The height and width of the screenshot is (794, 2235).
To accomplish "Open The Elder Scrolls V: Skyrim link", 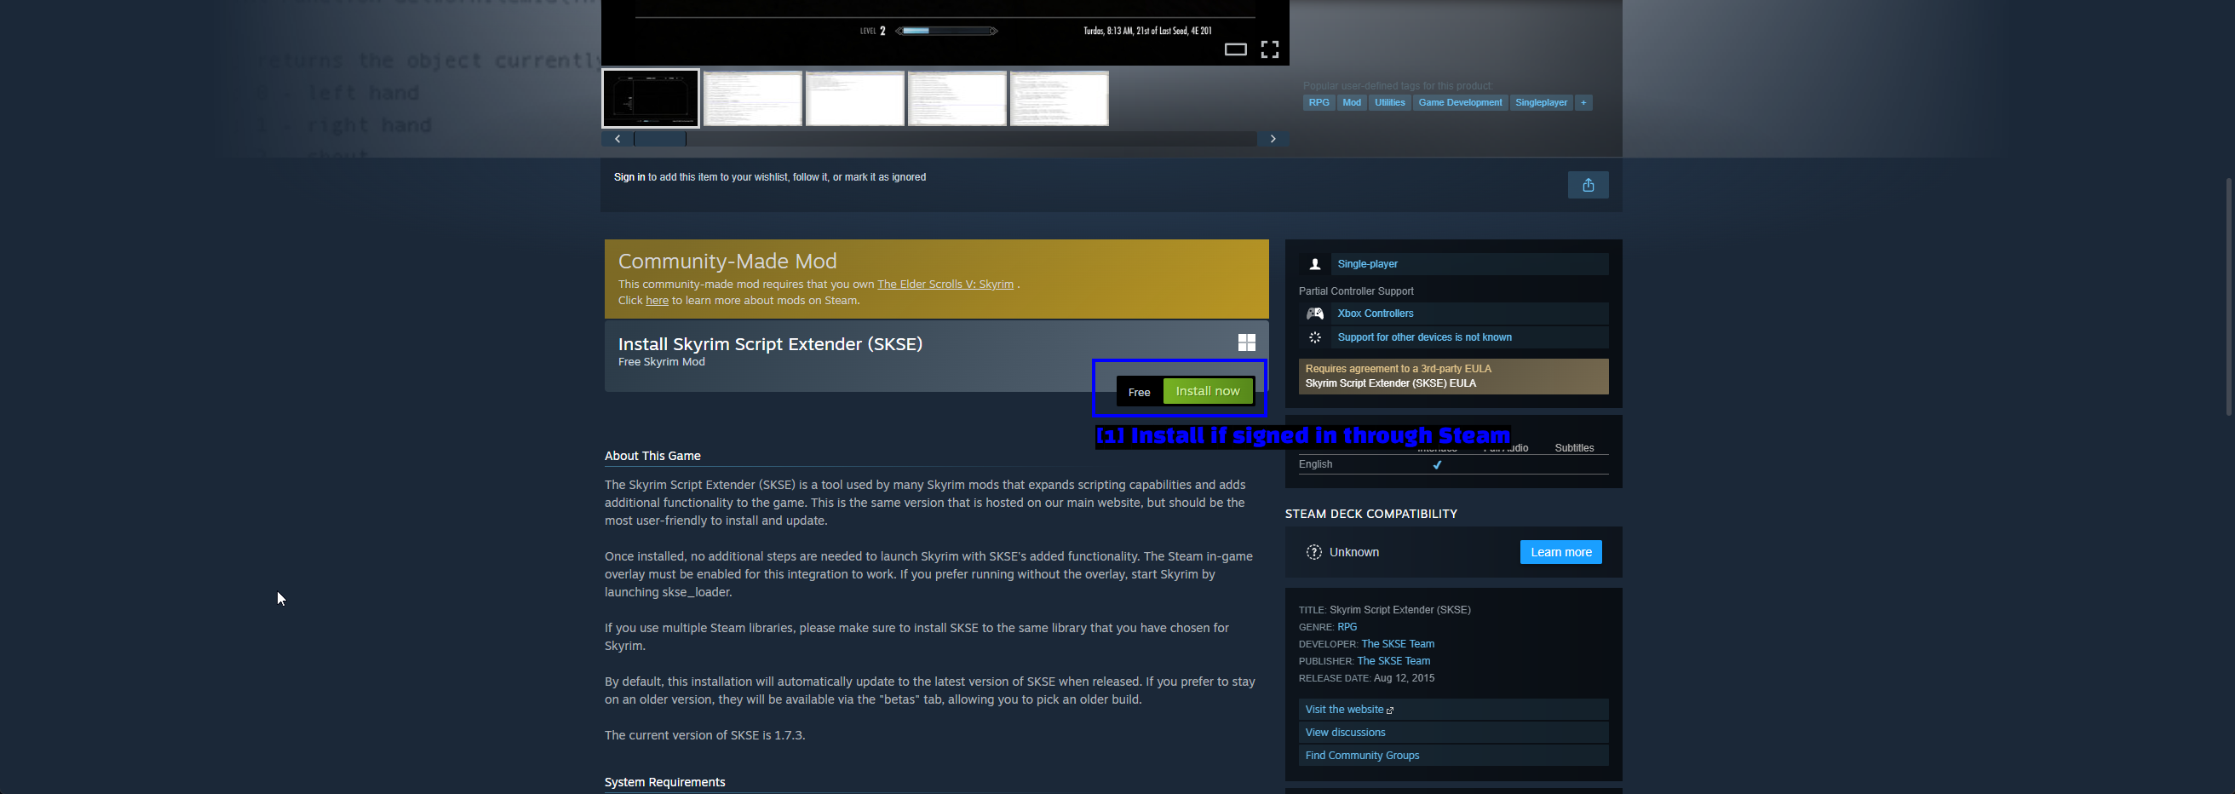I will pyautogui.click(x=945, y=285).
